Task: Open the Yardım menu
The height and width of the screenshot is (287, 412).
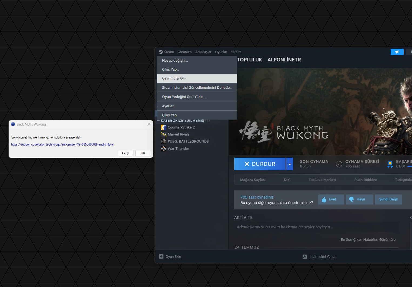Action: (236, 52)
